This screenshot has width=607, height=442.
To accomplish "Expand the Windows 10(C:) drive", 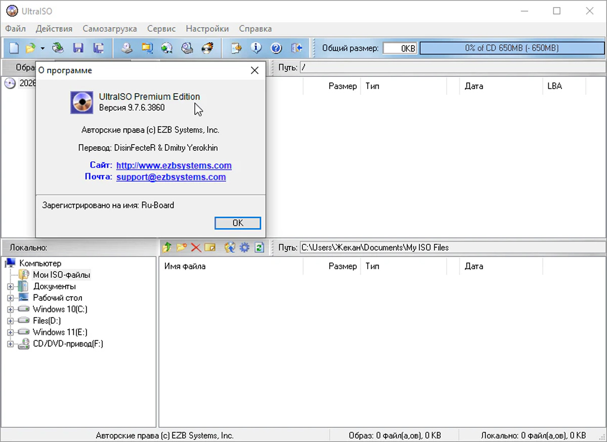I will tap(11, 309).
